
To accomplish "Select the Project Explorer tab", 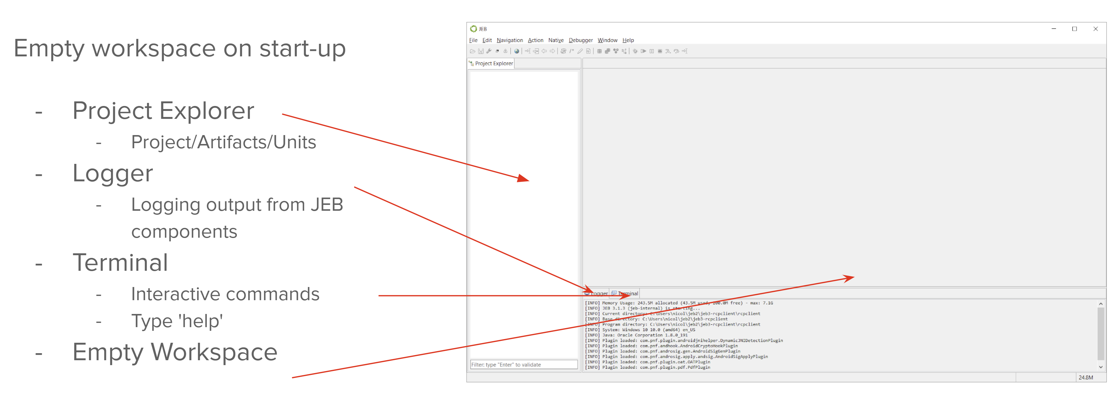I will tap(491, 63).
